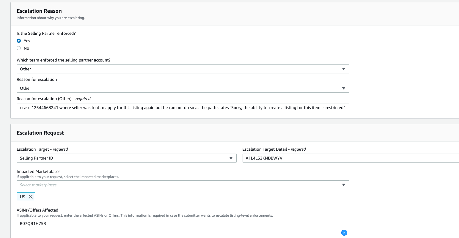Click the arrow icon on Select marketplaces
The height and width of the screenshot is (238, 459).
(344, 185)
